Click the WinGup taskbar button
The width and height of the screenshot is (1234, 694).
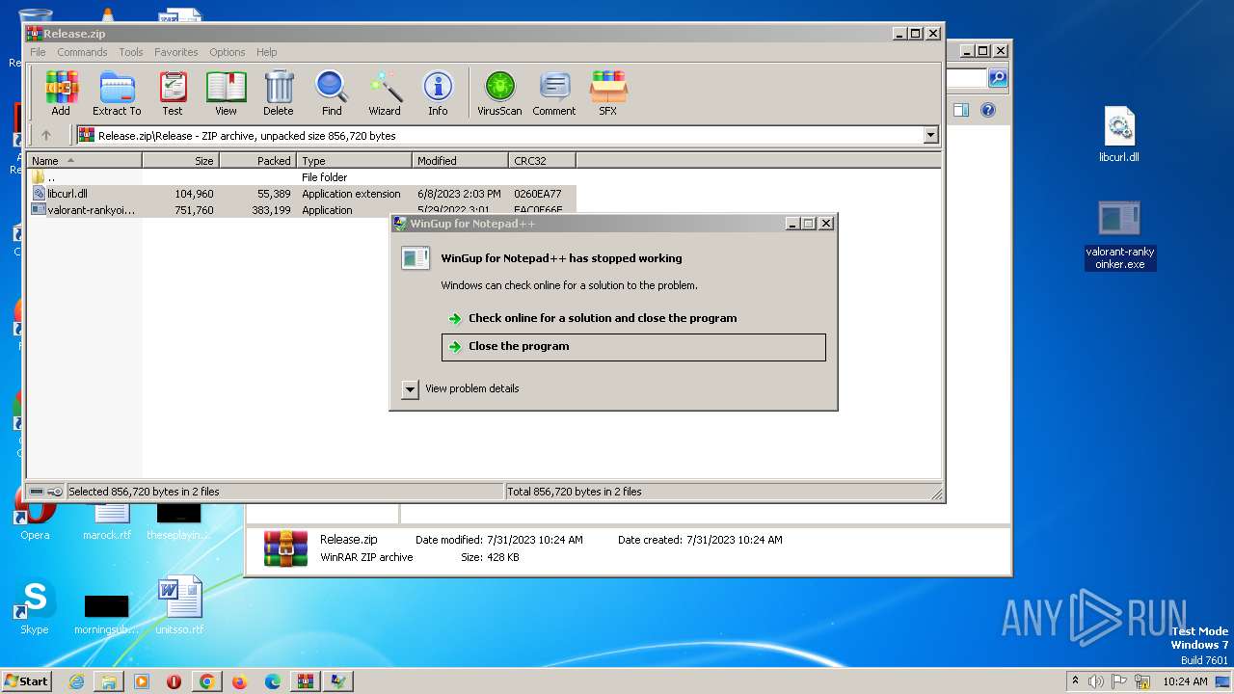point(337,681)
